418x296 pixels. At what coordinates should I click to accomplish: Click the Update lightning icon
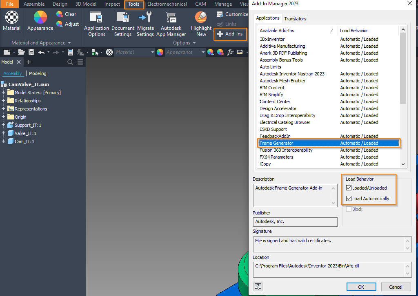point(80,52)
